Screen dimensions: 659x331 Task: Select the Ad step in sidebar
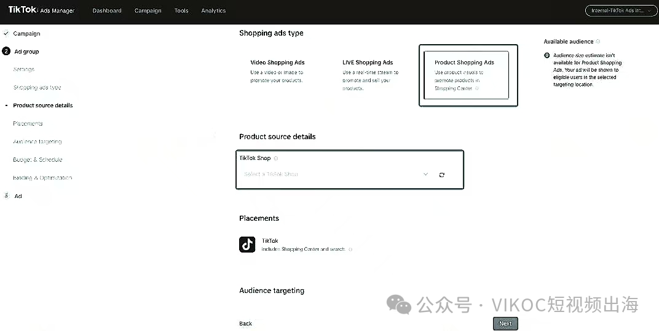pyautogui.click(x=18, y=196)
